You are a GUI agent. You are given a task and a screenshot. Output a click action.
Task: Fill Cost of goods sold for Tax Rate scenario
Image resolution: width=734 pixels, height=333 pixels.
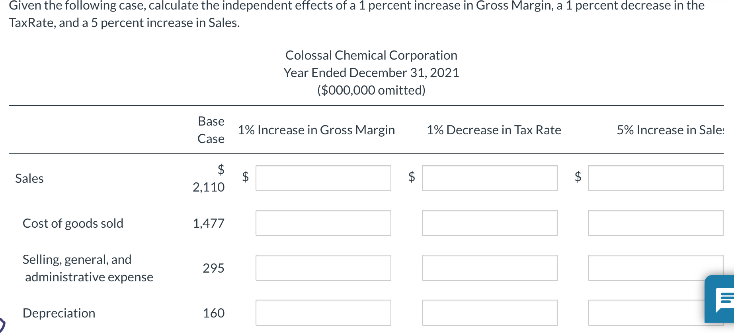tap(490, 223)
